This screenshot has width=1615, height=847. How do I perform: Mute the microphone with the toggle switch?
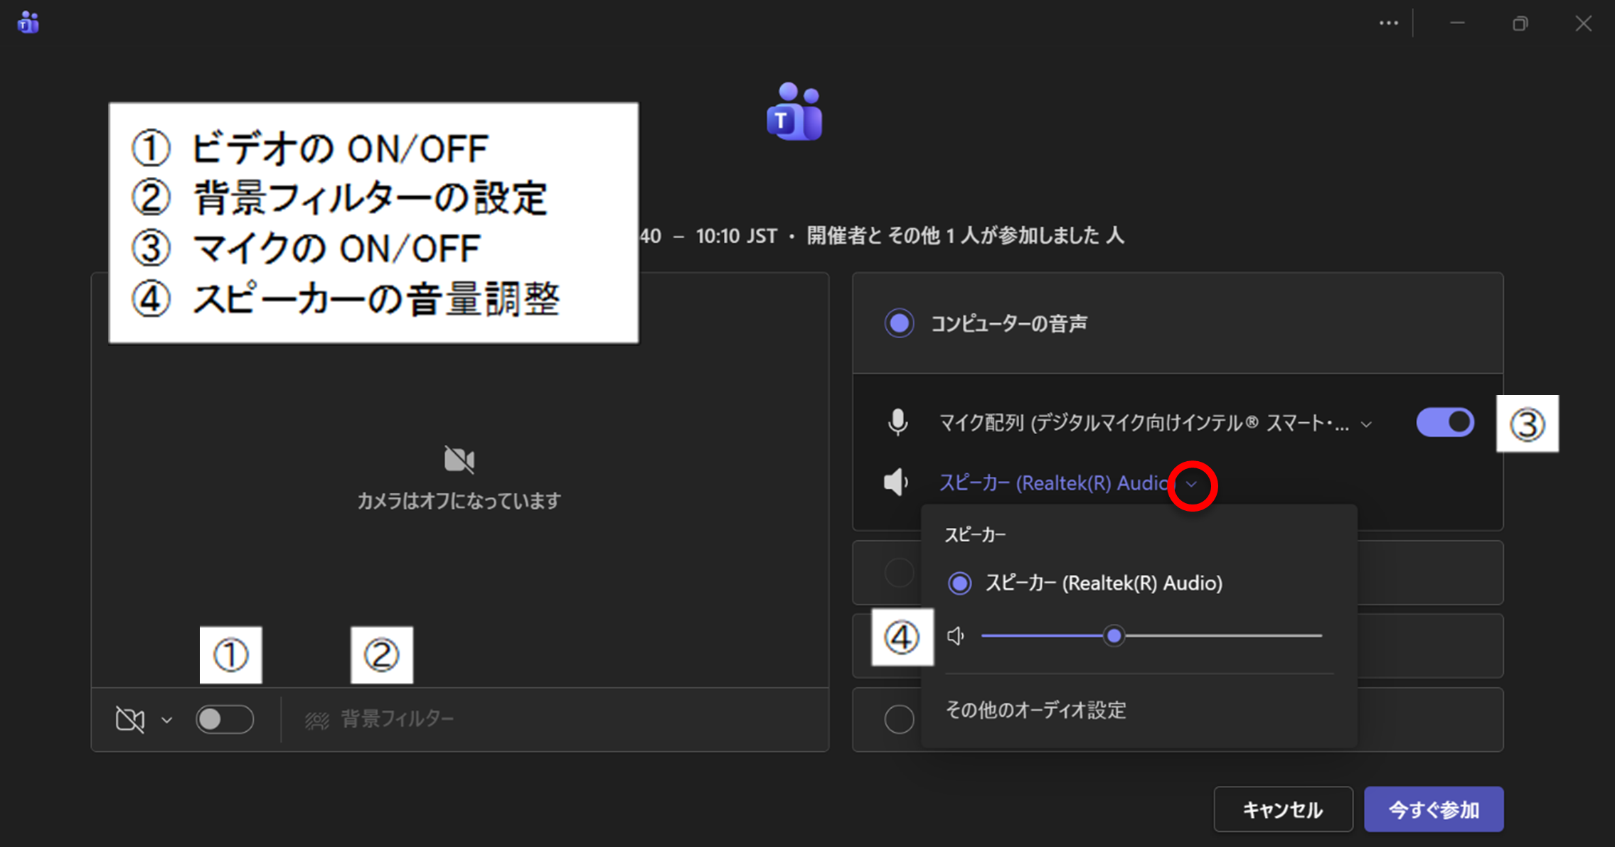pos(1445,423)
